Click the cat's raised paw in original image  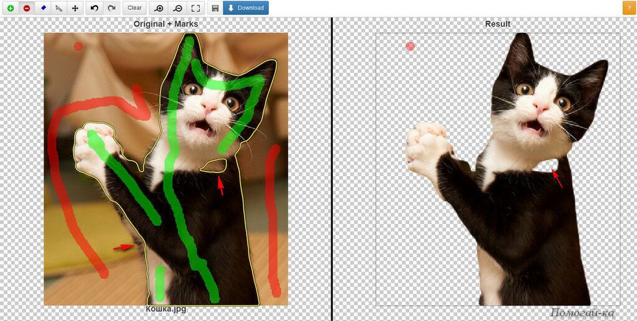[93, 146]
